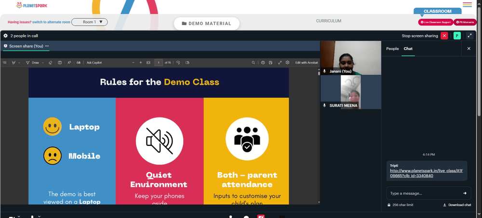Screen dimensions: 482x218
Task: Save the PDF using the disk icon
Action: click(270, 63)
